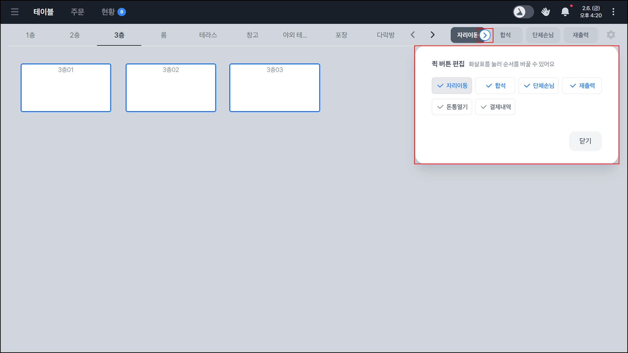Image resolution: width=628 pixels, height=353 pixels.
Task: Toggle the dark mode switch
Action: tap(523, 12)
